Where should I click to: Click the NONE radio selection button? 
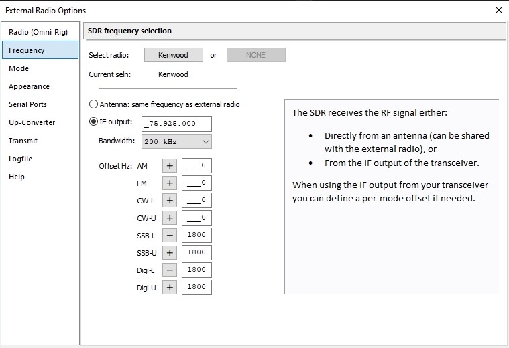[256, 55]
